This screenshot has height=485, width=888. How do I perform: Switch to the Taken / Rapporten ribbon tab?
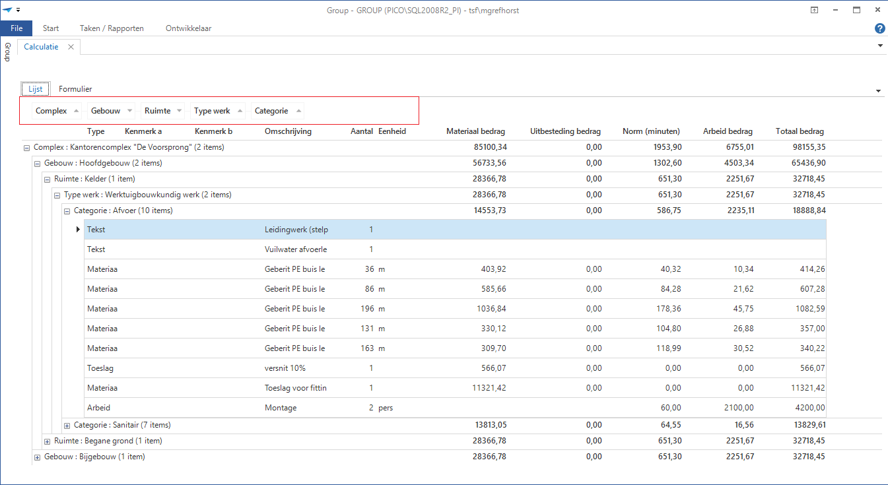click(x=112, y=28)
